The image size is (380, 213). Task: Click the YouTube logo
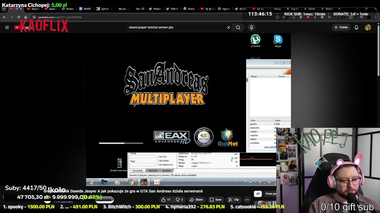tap(25, 28)
